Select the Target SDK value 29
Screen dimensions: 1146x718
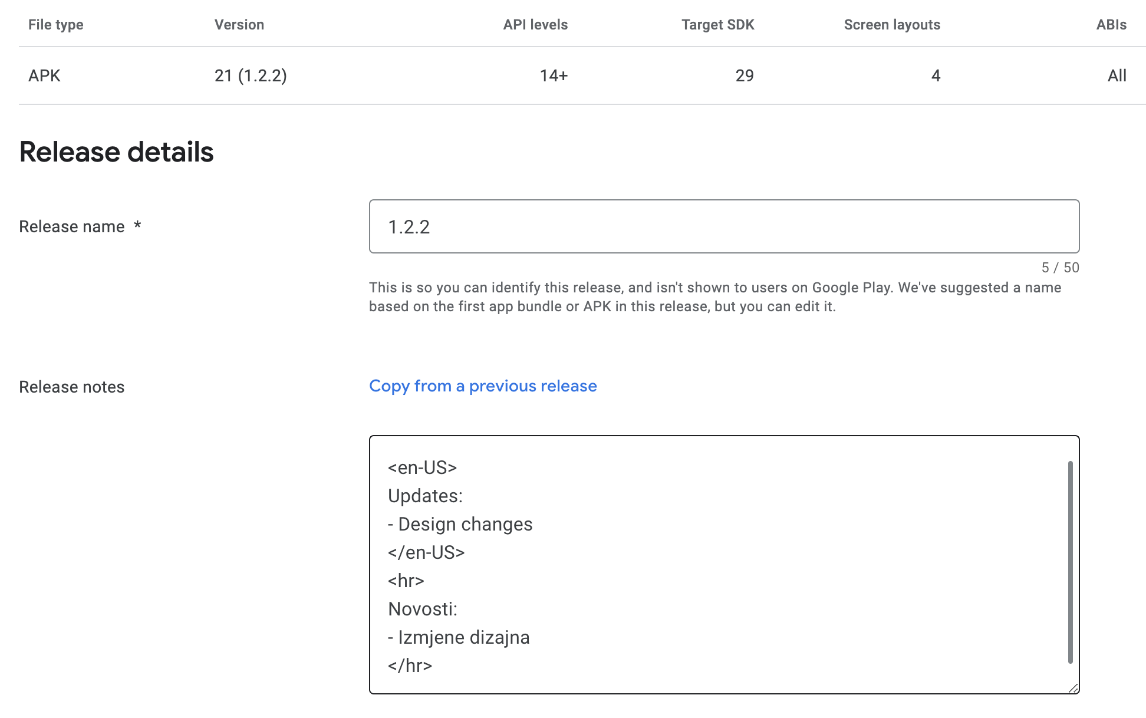(x=745, y=75)
